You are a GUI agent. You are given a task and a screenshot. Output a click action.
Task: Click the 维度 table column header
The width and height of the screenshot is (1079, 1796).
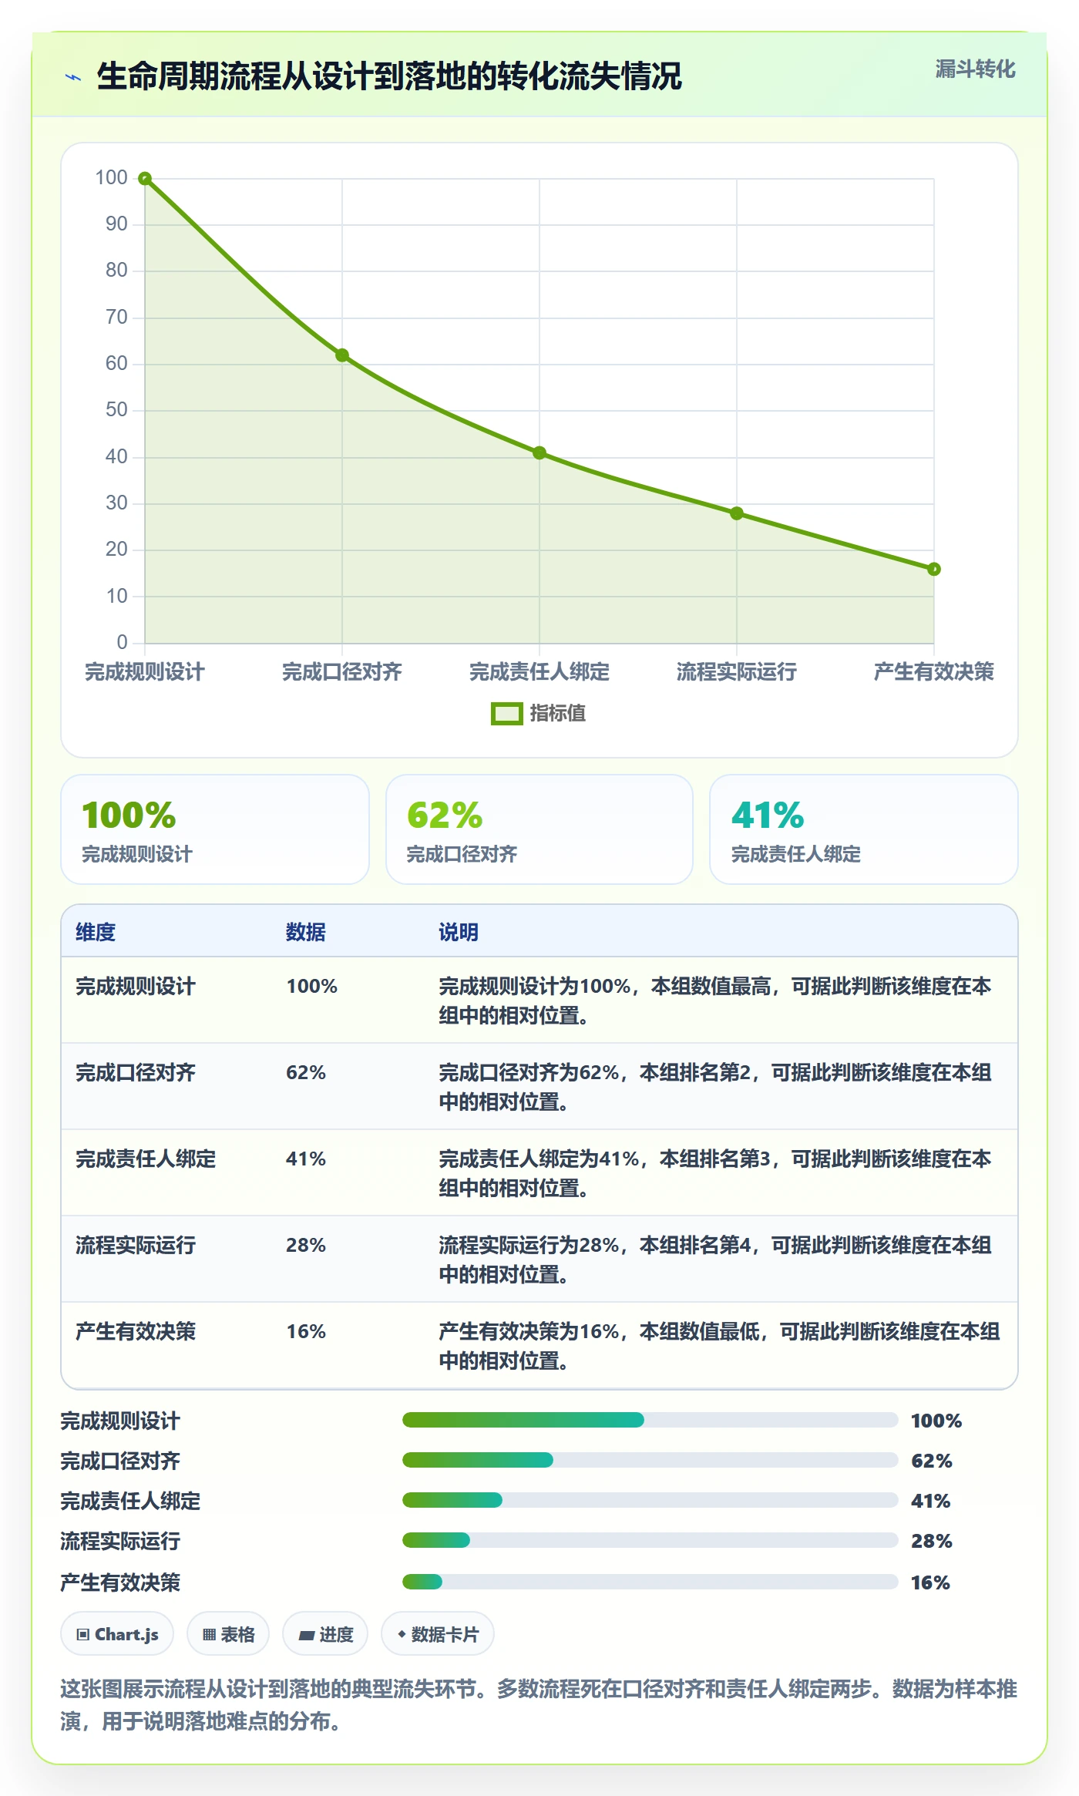click(96, 933)
